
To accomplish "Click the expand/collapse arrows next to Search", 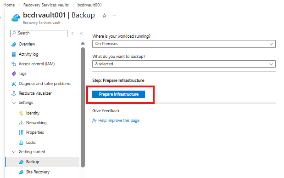I will (x=72, y=33).
